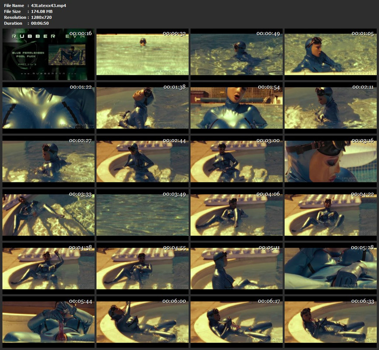The width and height of the screenshot is (379, 350).
Task: Open the frame at 00:01:05
Action: [x=330, y=54]
